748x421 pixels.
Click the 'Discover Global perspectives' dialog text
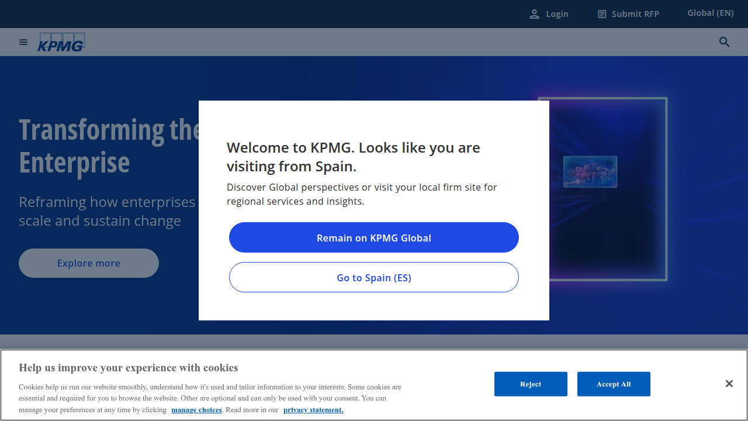point(362,194)
